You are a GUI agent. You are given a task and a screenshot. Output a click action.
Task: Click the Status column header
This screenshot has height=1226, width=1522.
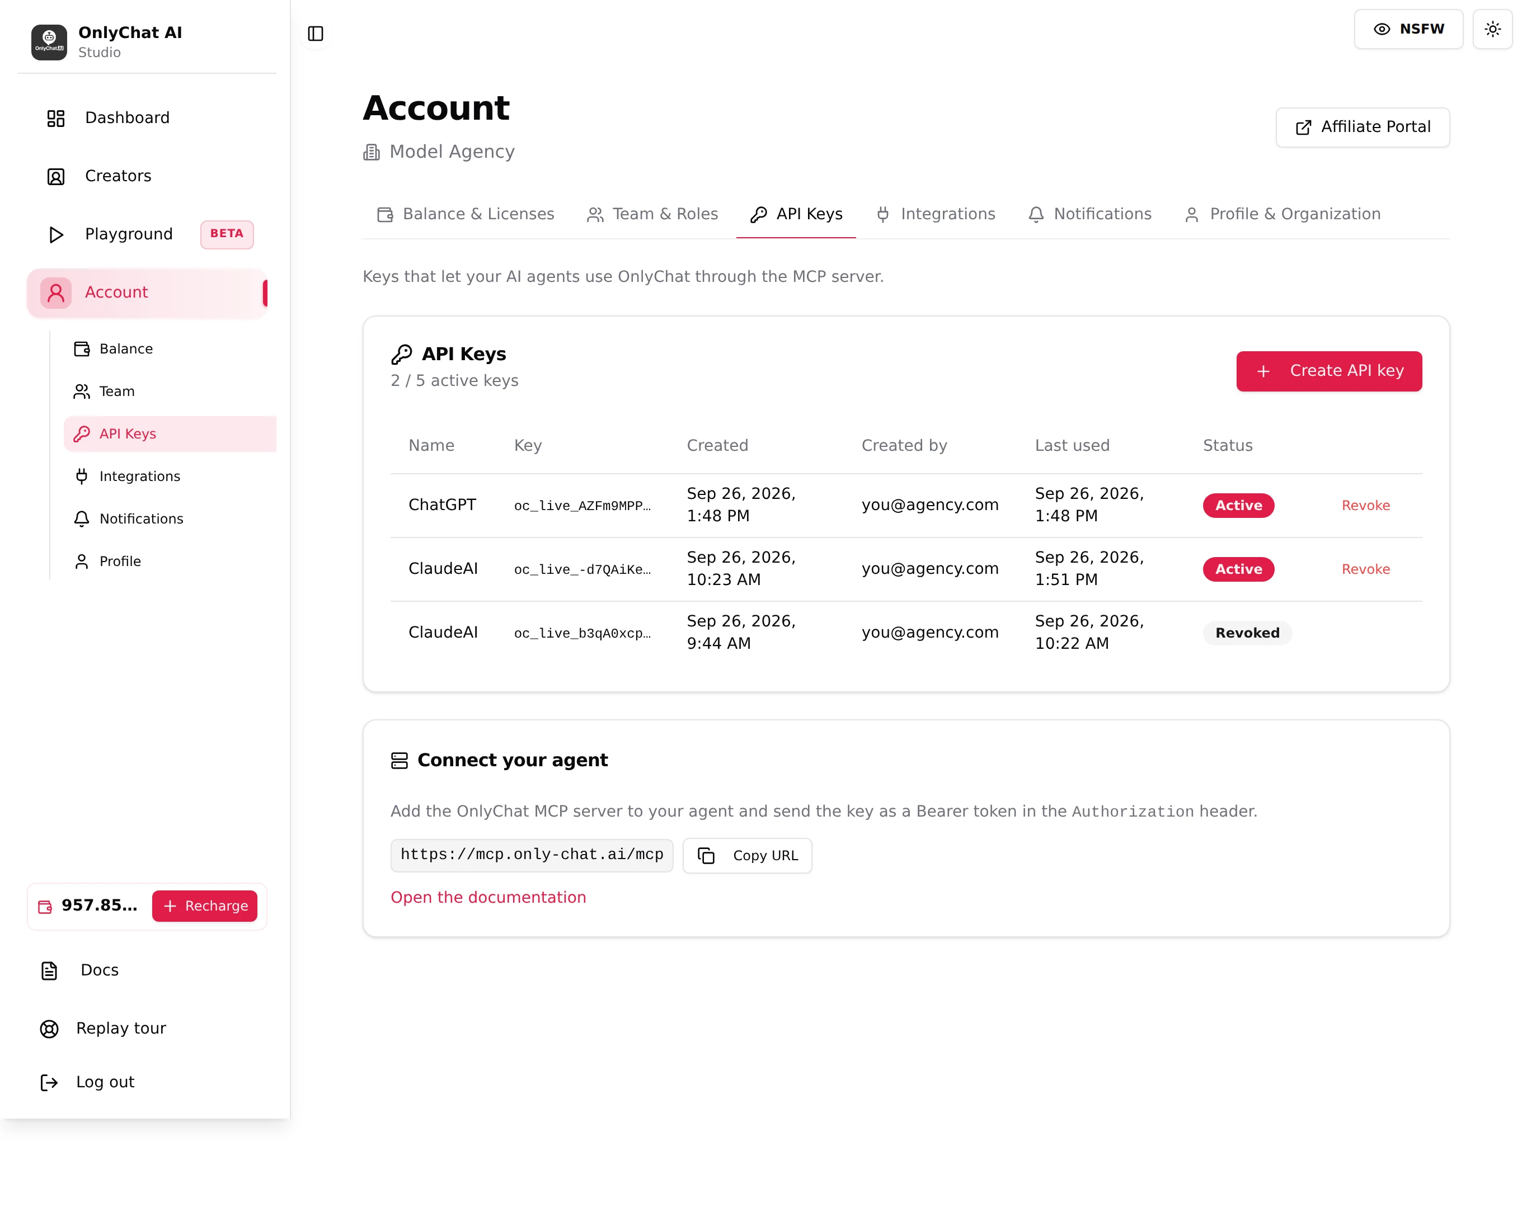pyautogui.click(x=1227, y=446)
